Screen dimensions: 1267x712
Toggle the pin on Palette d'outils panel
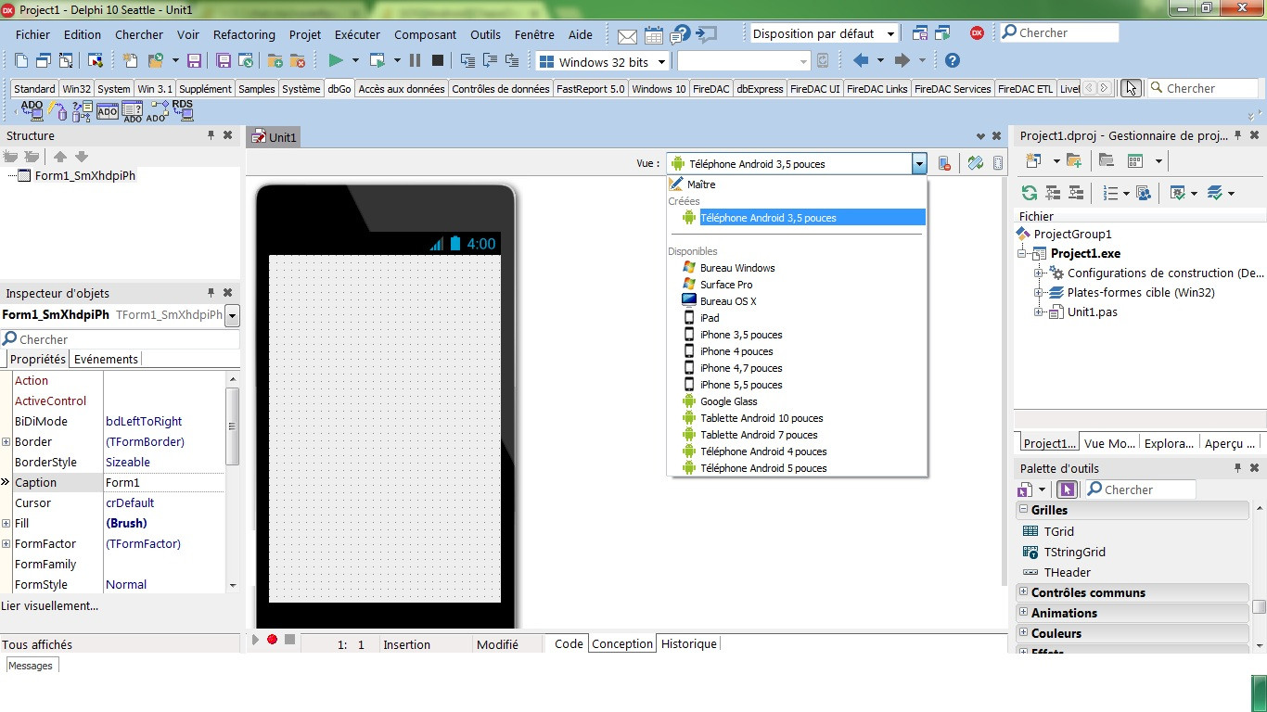[1238, 468]
